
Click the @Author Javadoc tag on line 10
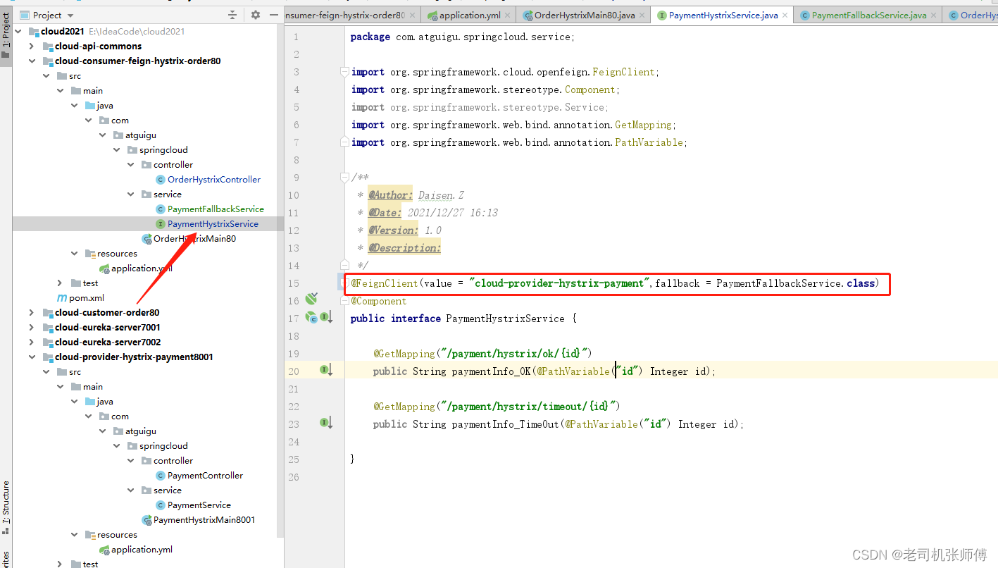[x=390, y=195]
